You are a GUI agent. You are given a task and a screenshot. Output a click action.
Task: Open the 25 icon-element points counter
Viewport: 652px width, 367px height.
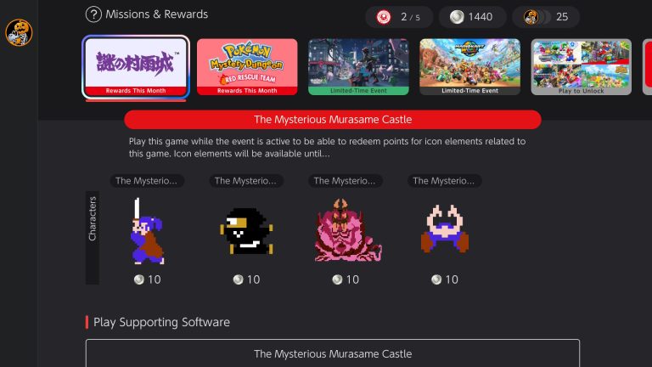point(546,17)
